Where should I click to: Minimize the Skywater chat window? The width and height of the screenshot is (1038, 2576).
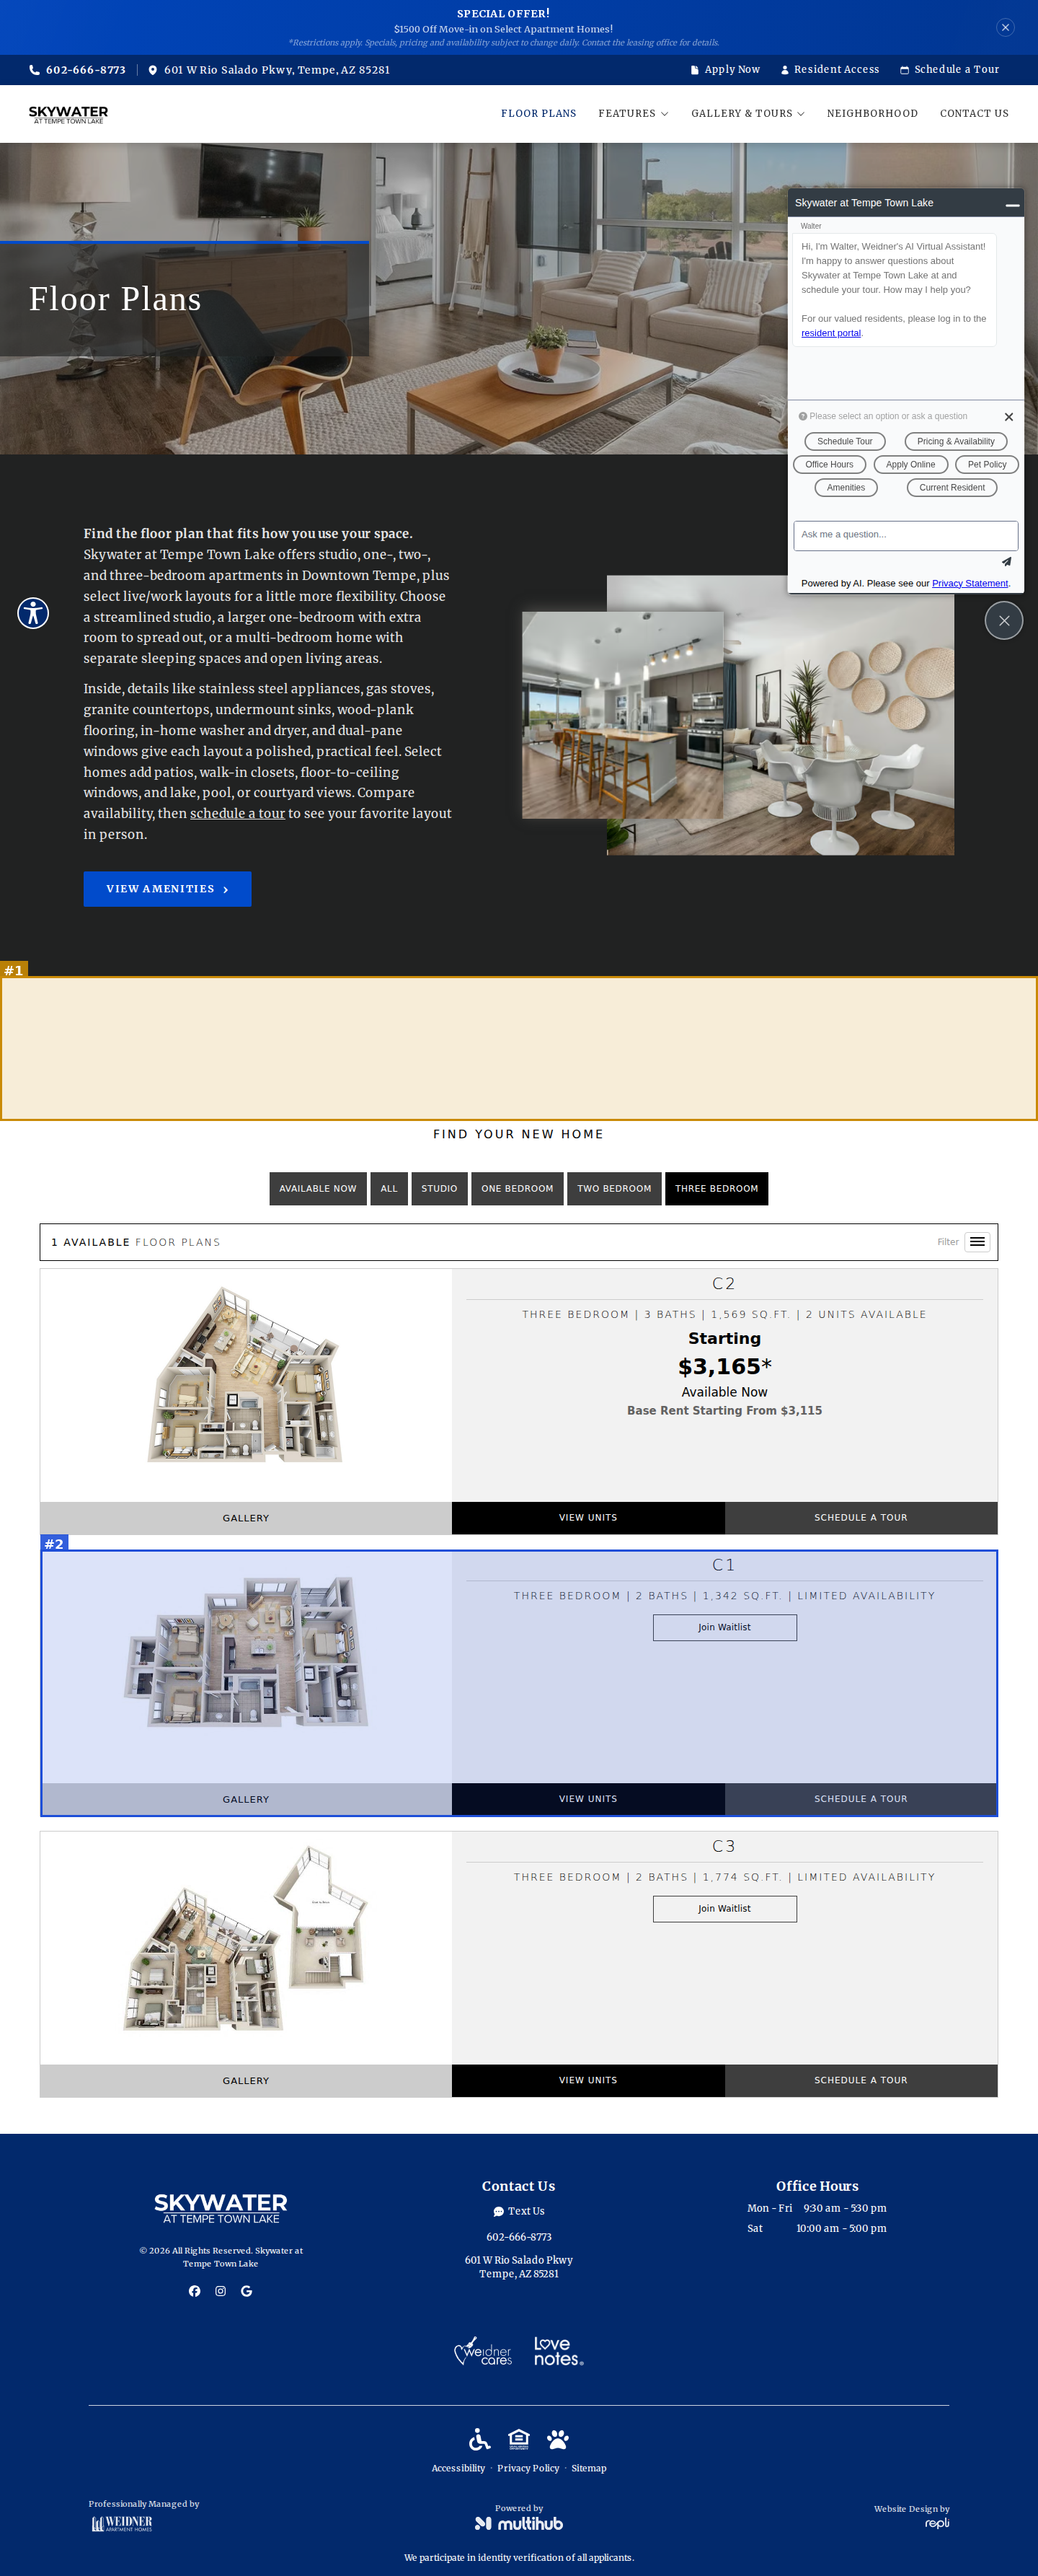point(1012,204)
